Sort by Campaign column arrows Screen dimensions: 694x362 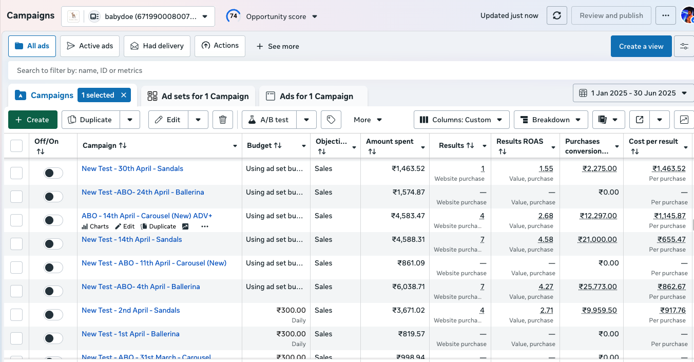click(123, 146)
